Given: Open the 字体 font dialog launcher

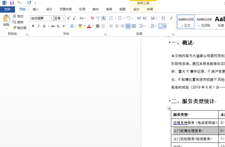Looking at the screenshot, I should [x=105, y=34].
